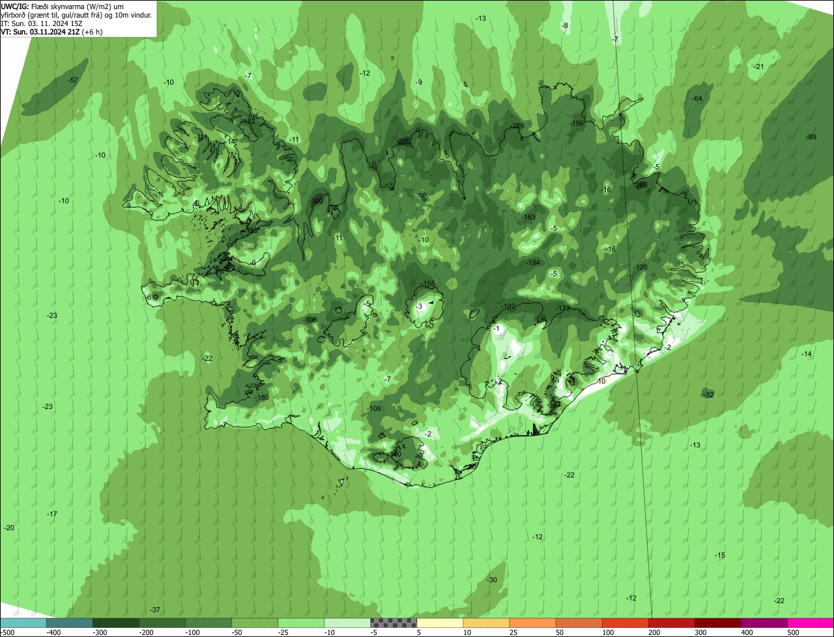The image size is (834, 637).
Task: Pick the -100 to -50 legend color swatch
Action: click(x=208, y=623)
